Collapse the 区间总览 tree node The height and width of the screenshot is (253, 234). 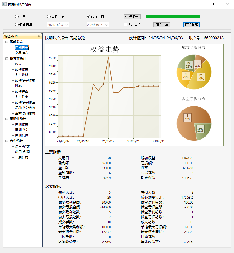tap(7, 42)
